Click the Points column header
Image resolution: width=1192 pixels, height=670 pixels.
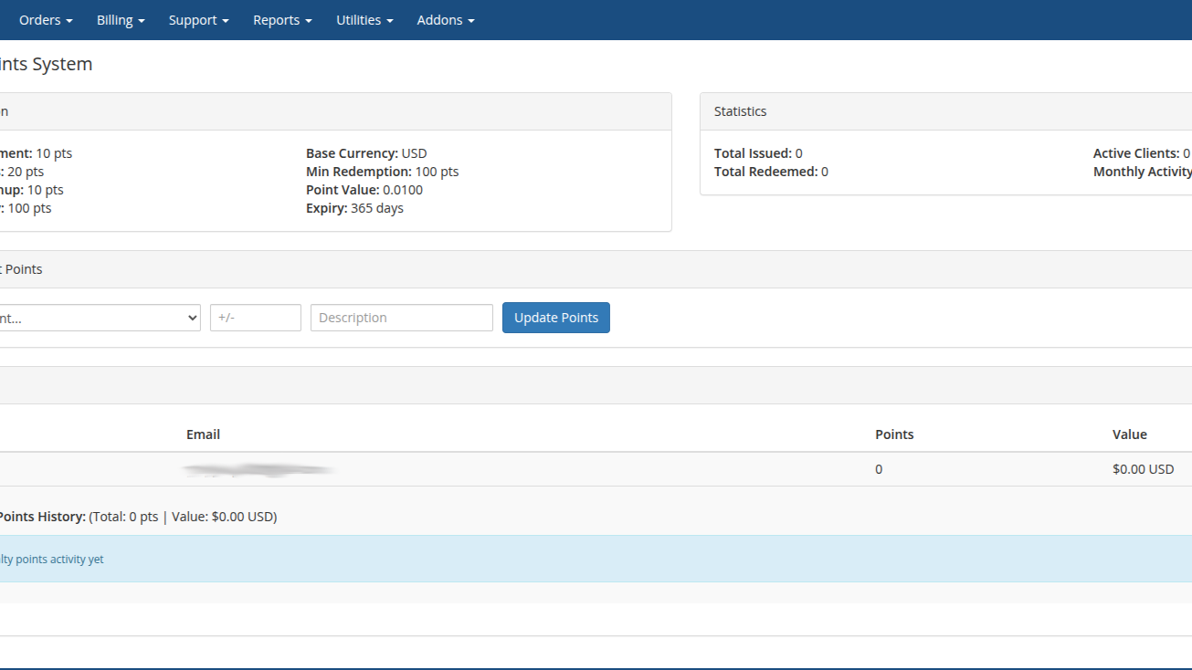coord(893,434)
